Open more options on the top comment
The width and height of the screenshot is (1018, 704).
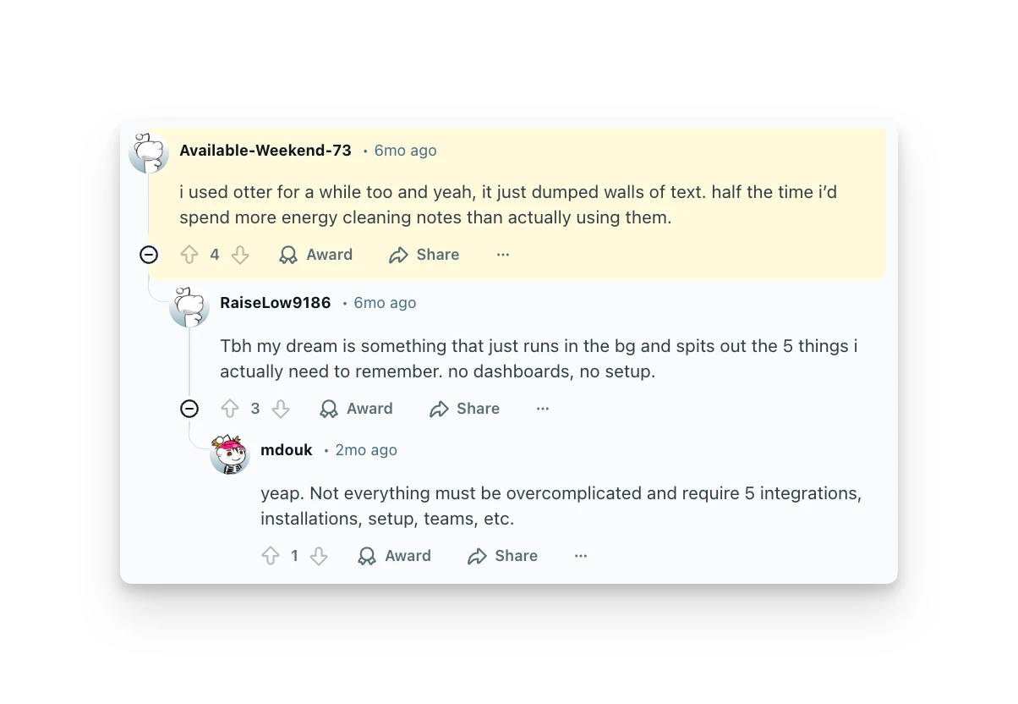coord(503,254)
